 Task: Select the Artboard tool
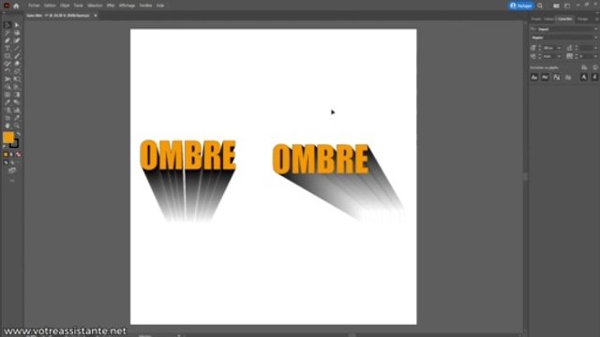[7, 118]
